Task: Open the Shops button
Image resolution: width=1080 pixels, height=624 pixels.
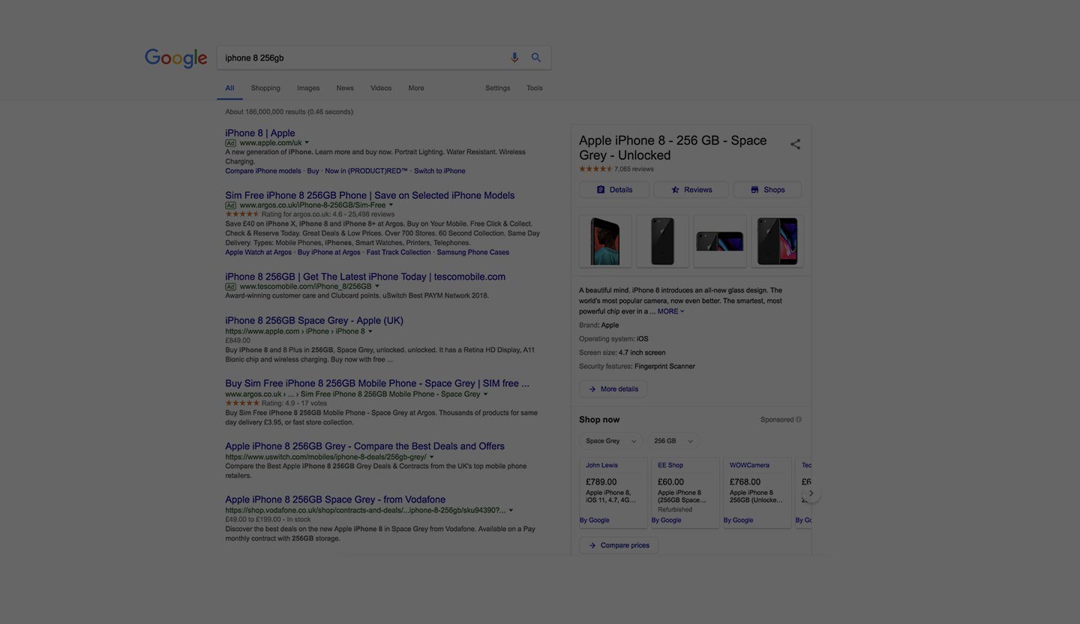Action: tap(767, 190)
